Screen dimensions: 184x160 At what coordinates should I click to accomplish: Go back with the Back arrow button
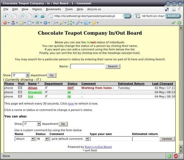click(6, 16)
